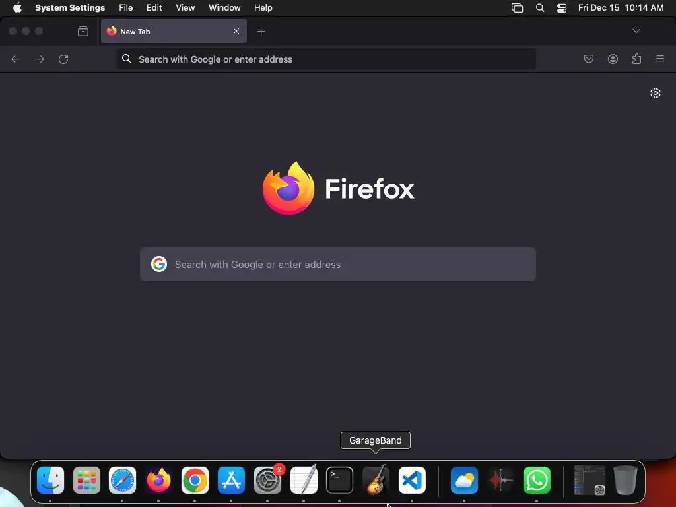Open the View menu
This screenshot has width=676, height=507.
pos(185,8)
